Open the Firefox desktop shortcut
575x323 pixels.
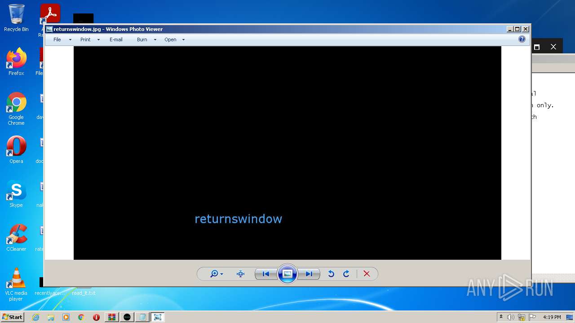coord(16,62)
